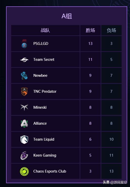Image resolution: width=130 pixels, height=187 pixels.
Task: Select the 战队 column header
Action: 45,30
